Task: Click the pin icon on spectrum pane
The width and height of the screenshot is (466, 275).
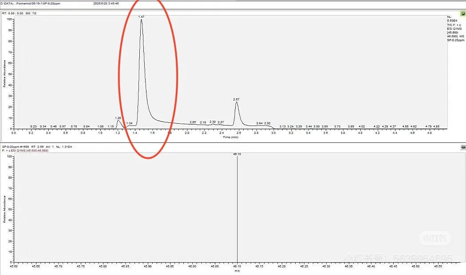Action: tap(463, 147)
